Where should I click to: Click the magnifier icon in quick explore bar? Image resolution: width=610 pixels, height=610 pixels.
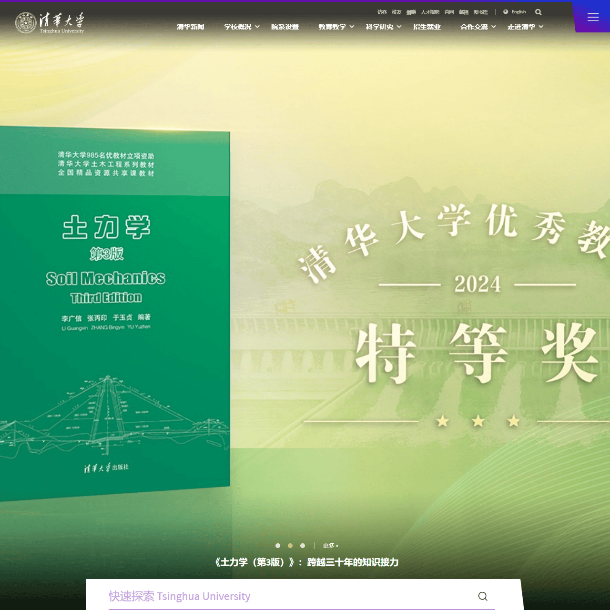[x=483, y=596]
